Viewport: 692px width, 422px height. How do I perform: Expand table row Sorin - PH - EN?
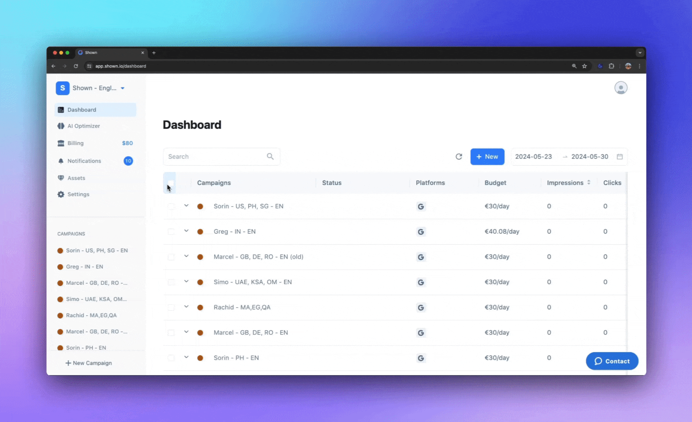click(186, 357)
